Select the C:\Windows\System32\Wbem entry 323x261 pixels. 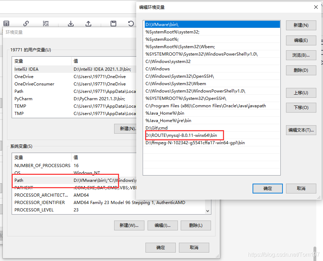212,84
